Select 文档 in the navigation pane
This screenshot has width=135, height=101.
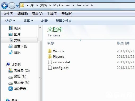pos(17,40)
